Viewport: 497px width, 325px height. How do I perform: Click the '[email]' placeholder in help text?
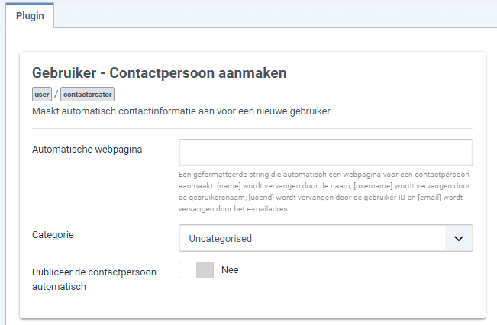coord(429,198)
